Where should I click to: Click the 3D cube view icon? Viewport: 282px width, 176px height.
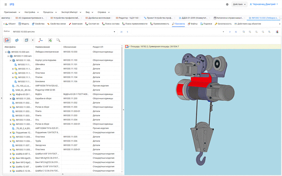[27, 40]
